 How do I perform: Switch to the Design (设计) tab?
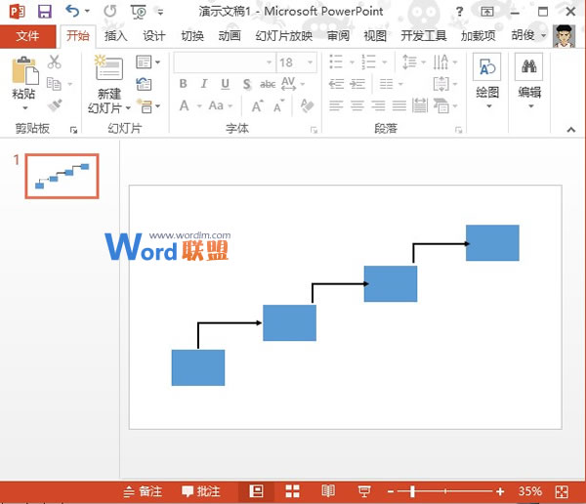(x=153, y=36)
